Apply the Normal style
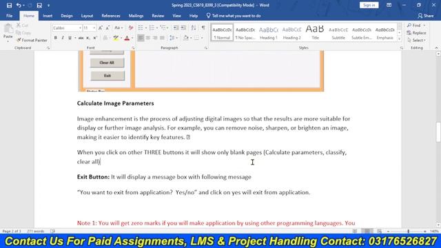The width and height of the screenshot is (441, 248). 222,32
